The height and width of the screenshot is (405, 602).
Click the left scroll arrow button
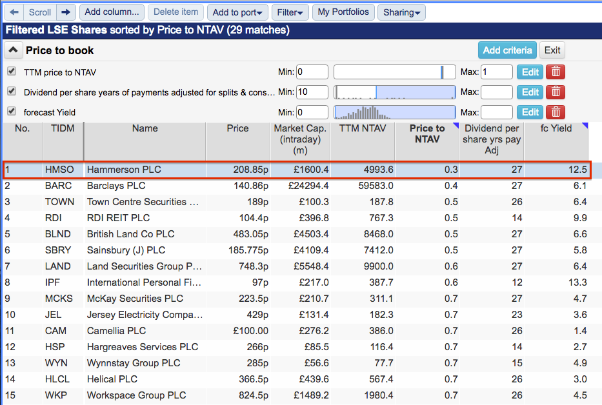[14, 12]
